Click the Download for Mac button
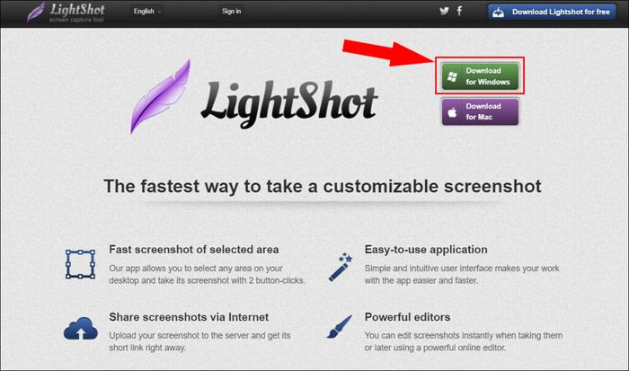The image size is (629, 371). point(480,112)
